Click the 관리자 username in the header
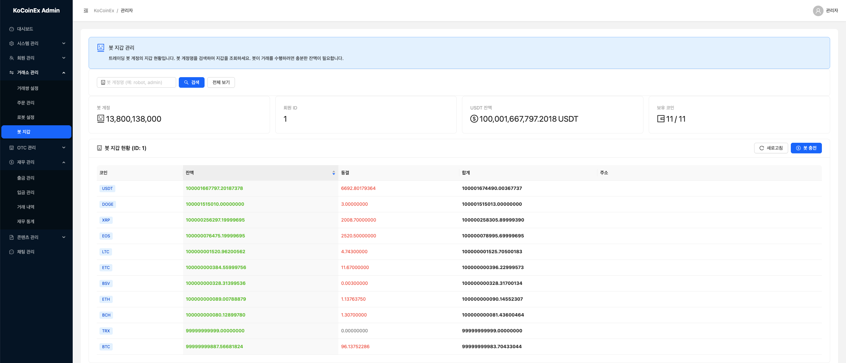This screenshot has height=363, width=846. [x=832, y=11]
